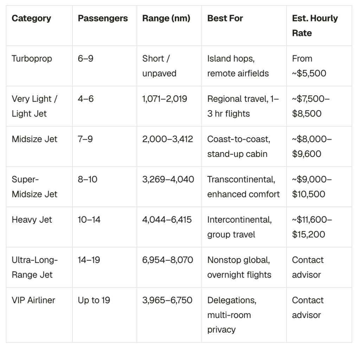Click the 6,954–8,070 range cell
This screenshot has width=360, height=348.
(x=168, y=260)
